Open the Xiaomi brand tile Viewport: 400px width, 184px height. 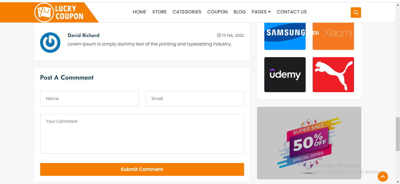coord(333,36)
